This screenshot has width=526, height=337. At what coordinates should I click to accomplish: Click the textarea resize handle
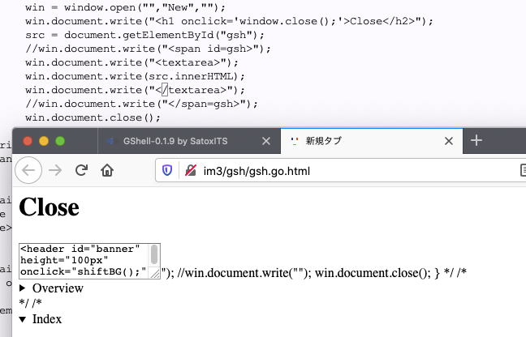tap(155, 274)
